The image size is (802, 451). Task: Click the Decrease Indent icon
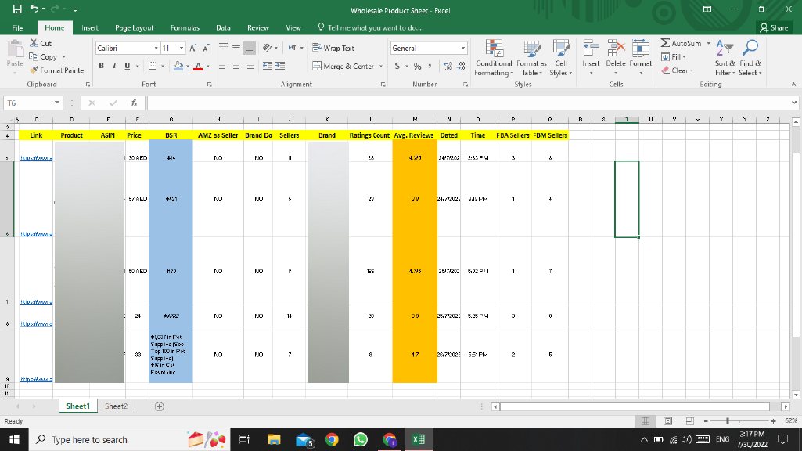click(x=267, y=66)
